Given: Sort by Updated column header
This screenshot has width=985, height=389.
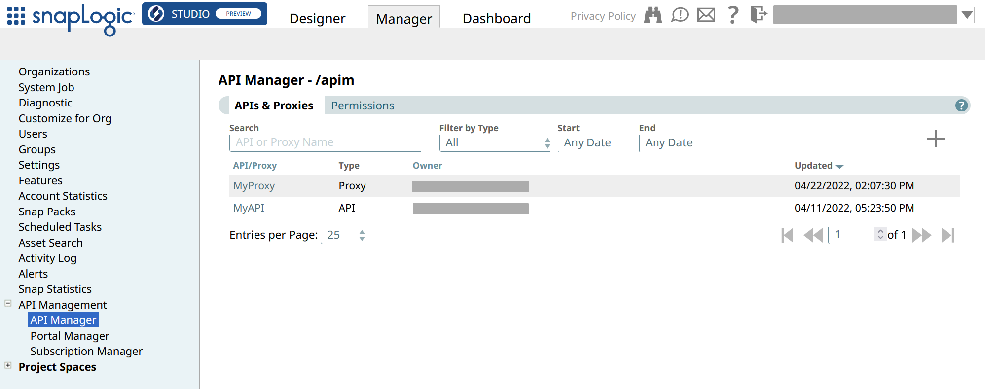Looking at the screenshot, I should 819,166.
